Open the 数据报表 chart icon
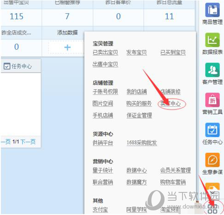The height and width of the screenshot is (215, 224). pyautogui.click(x=212, y=40)
